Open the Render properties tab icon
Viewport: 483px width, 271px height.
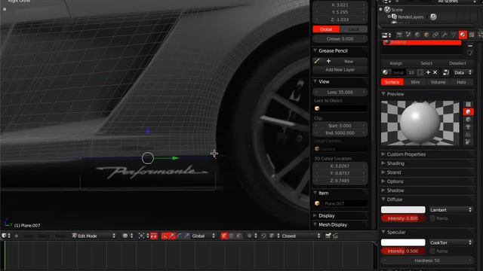[x=399, y=35]
